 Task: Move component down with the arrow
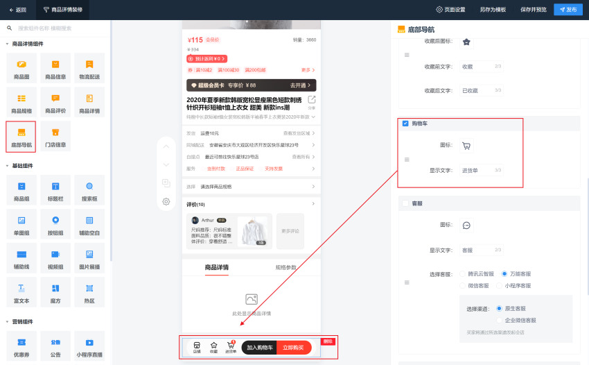[x=166, y=165]
